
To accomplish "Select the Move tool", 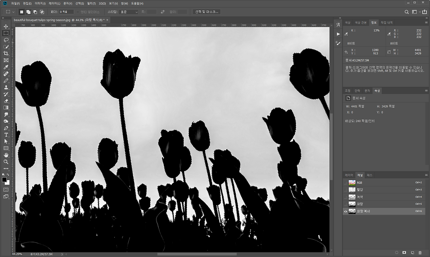I will click(6, 26).
